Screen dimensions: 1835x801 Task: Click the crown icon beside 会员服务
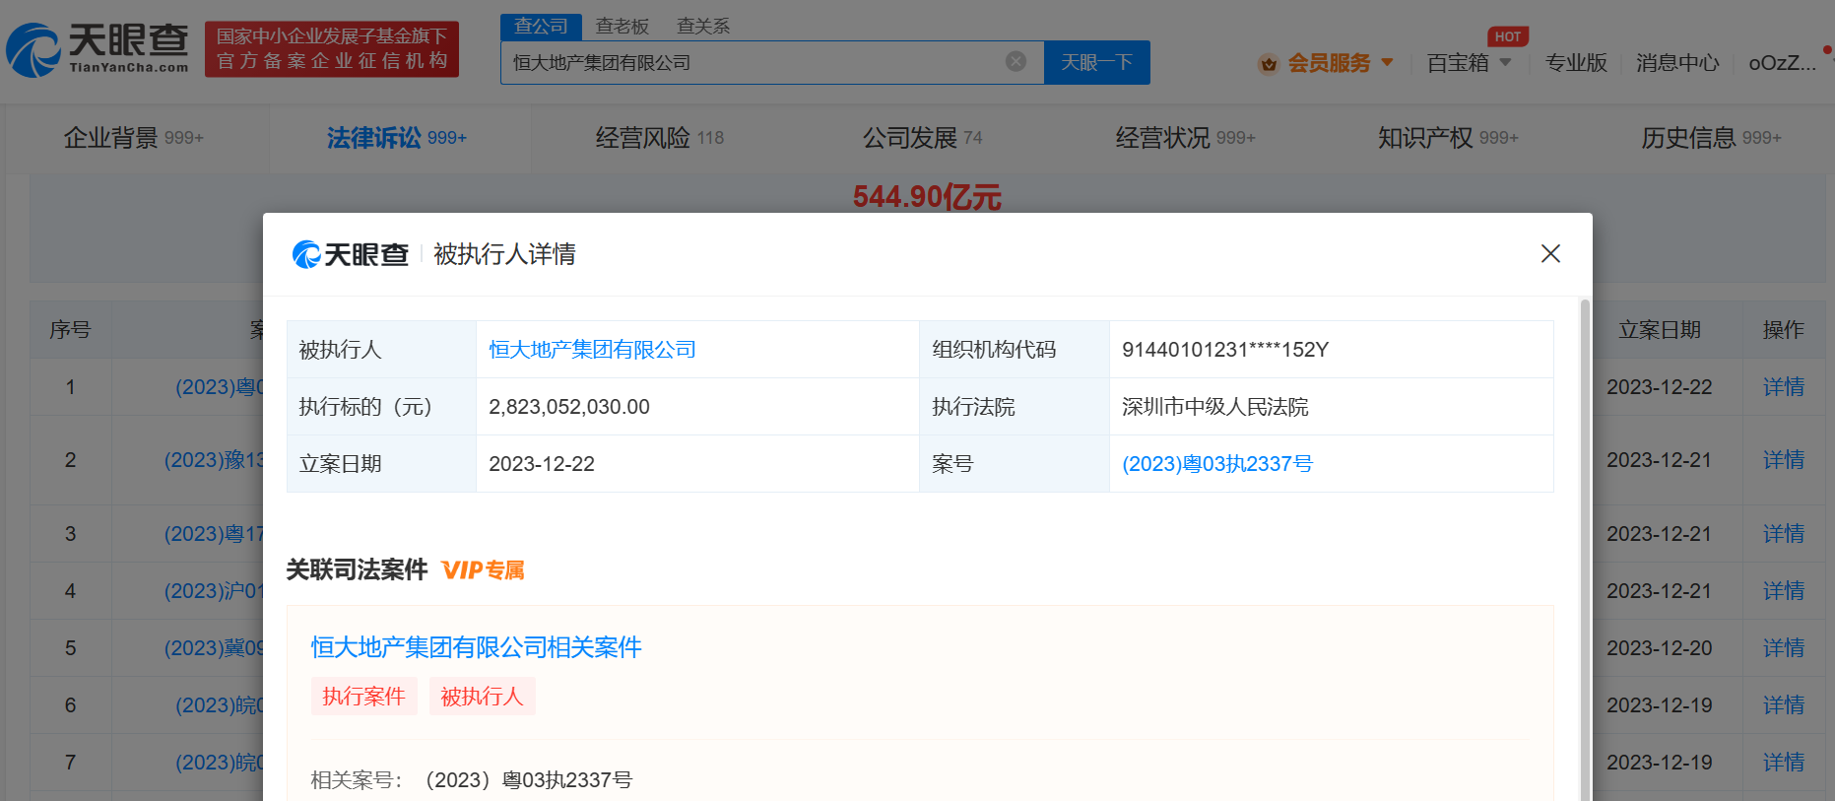click(x=1269, y=64)
